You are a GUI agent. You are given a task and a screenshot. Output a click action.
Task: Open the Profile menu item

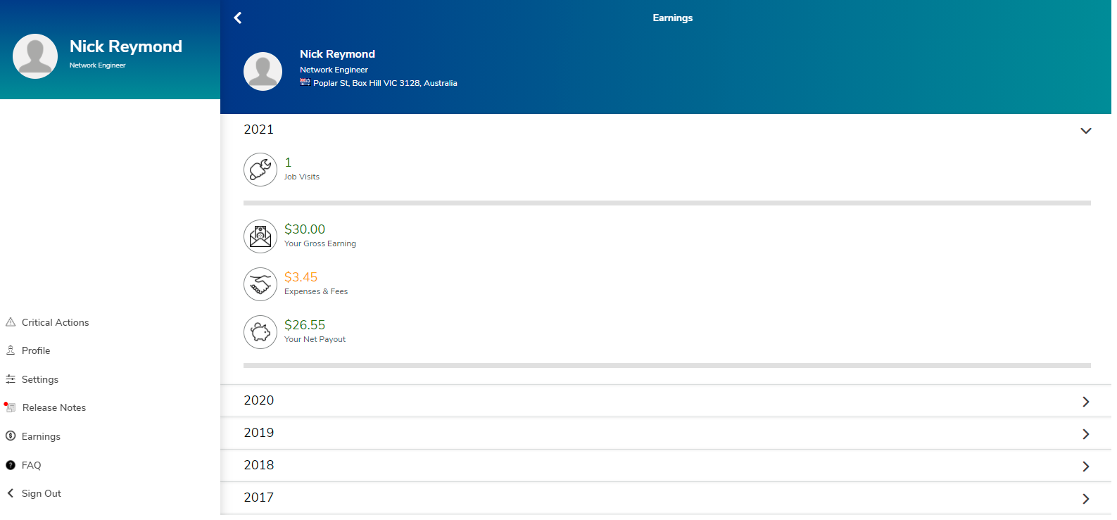pos(36,350)
